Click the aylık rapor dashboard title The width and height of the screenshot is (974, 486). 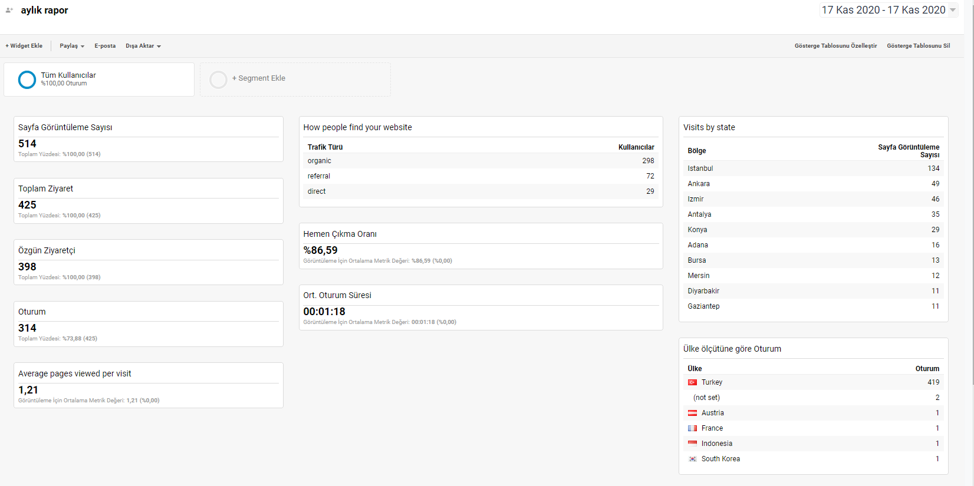pos(44,10)
